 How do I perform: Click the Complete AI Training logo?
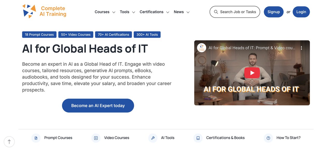click(44, 11)
